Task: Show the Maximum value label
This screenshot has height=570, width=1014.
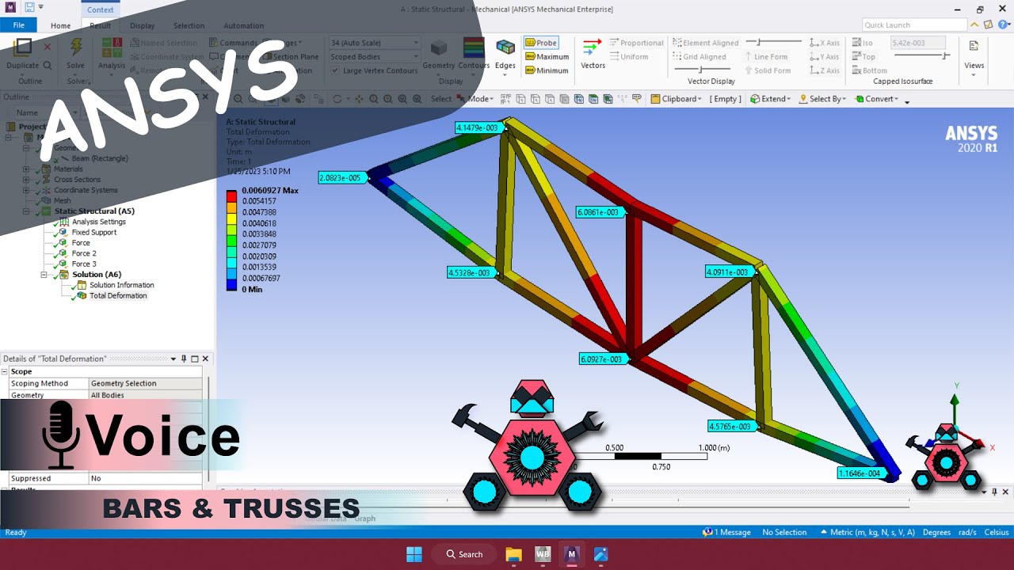Action: tap(547, 56)
